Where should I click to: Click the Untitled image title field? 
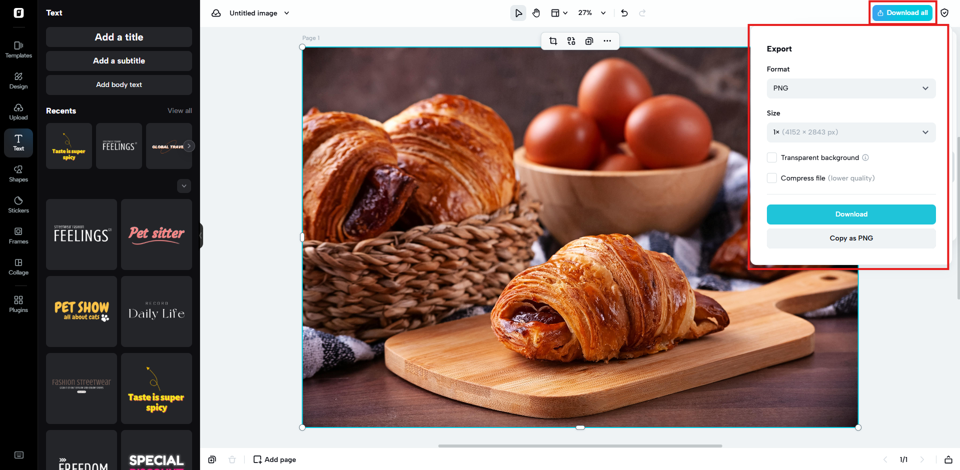[x=253, y=13]
